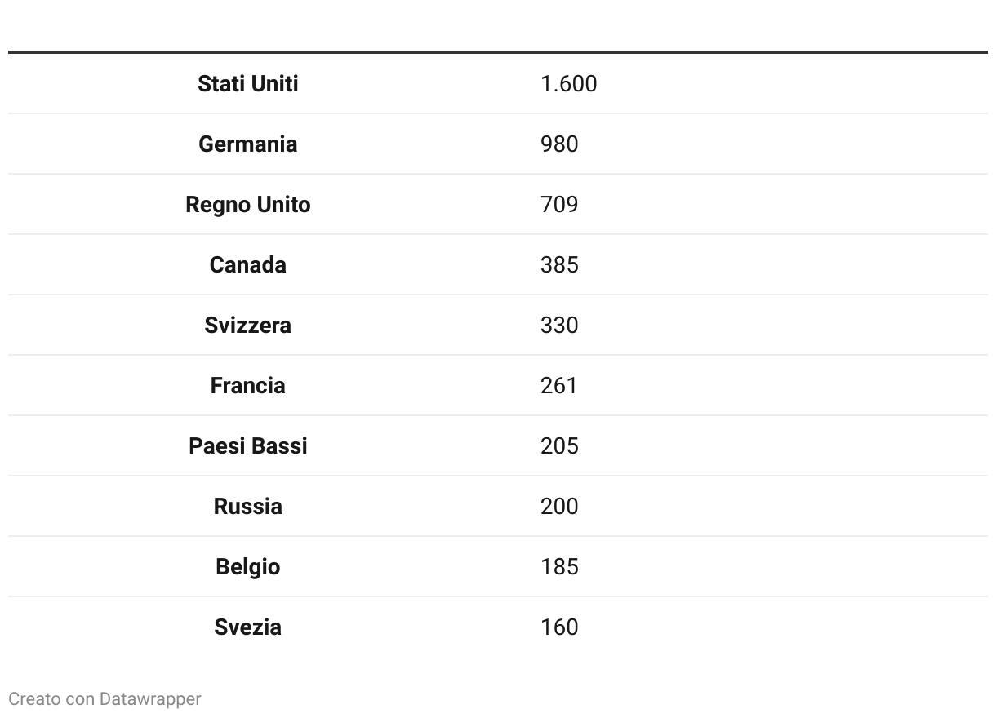Click the Paesi Bassi row label
The image size is (996, 718).
click(247, 446)
